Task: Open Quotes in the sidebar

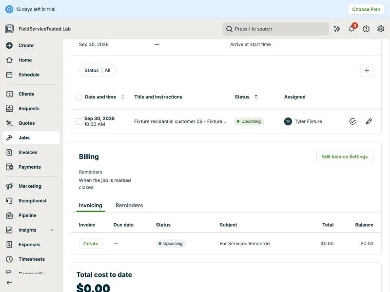Action: (31, 123)
